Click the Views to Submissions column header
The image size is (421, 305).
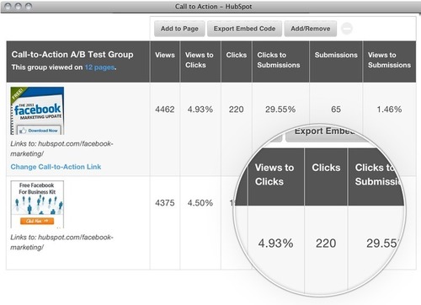(389, 60)
